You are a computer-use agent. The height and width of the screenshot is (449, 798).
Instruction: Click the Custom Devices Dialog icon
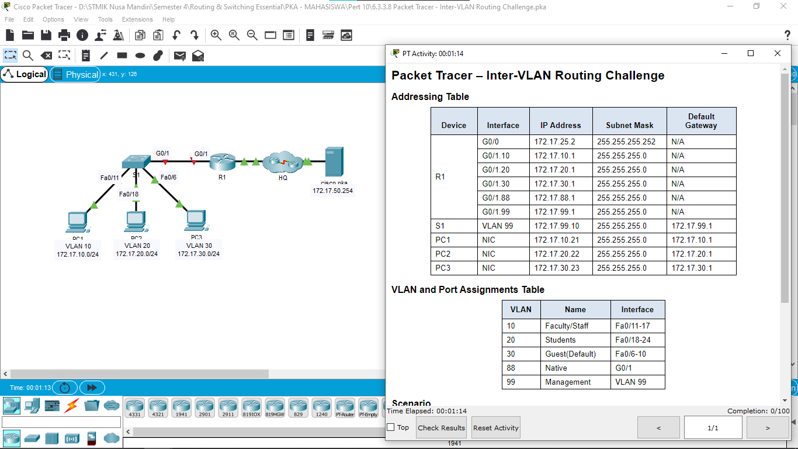coord(289,35)
